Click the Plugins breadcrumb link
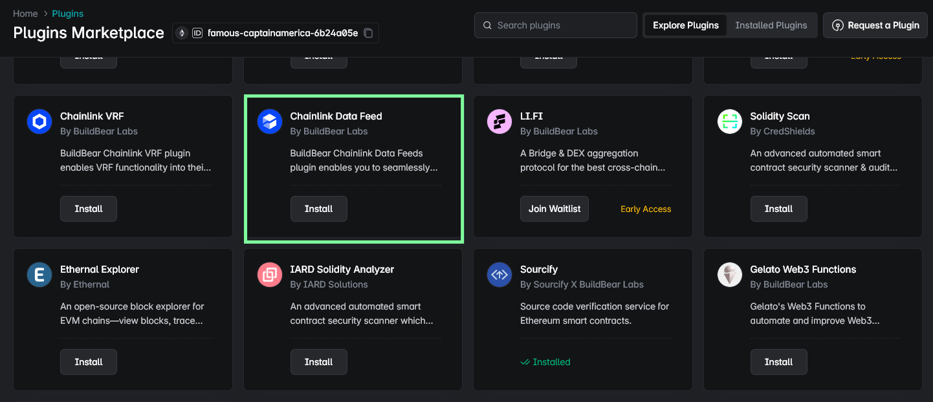The height and width of the screenshot is (402, 933). coord(68,14)
